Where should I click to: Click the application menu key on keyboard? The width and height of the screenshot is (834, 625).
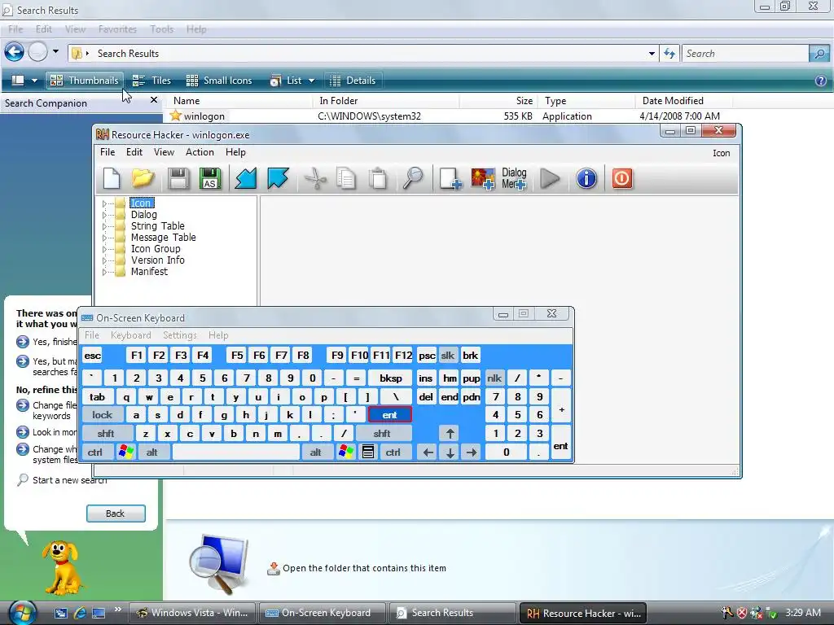pyautogui.click(x=367, y=452)
